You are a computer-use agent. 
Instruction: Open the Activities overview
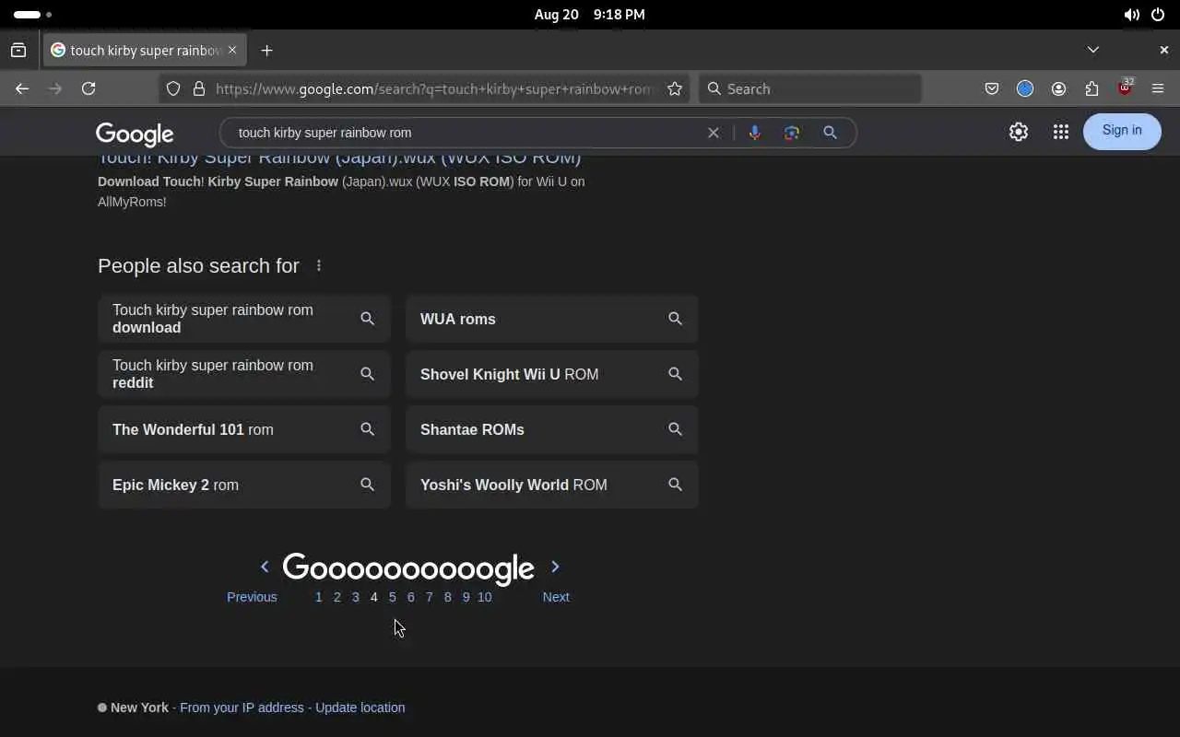point(32,15)
